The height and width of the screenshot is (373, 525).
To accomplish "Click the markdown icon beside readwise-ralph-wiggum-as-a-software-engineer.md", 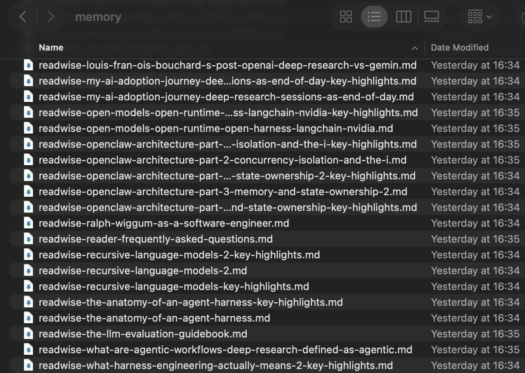I will point(28,223).
